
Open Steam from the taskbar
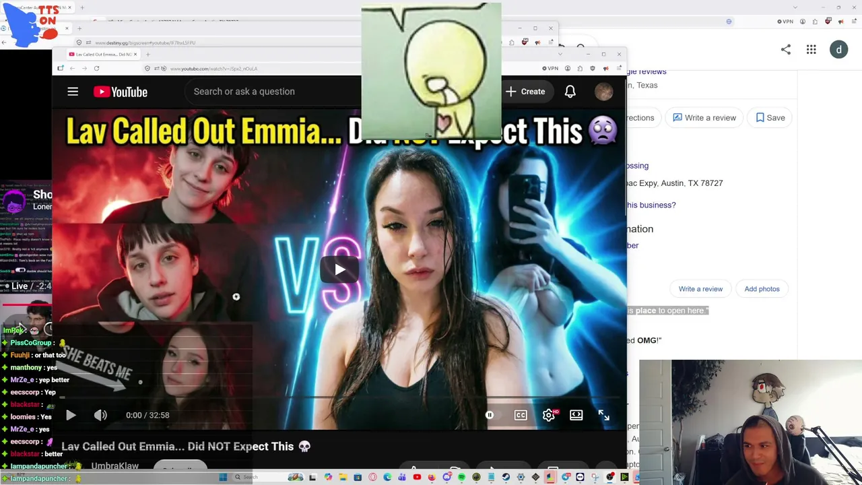coord(506,477)
